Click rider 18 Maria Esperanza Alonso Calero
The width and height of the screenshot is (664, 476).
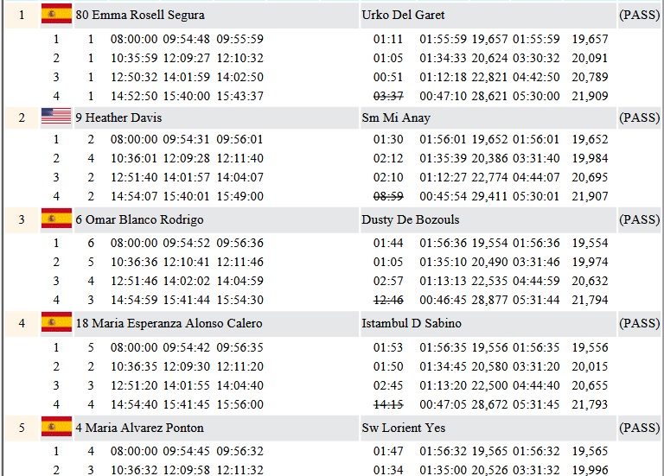click(169, 324)
